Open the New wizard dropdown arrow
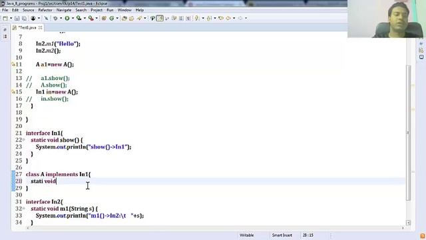 [x=11, y=18]
